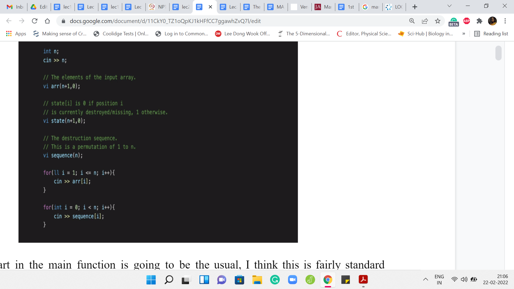This screenshot has height=289, width=514.
Task: Open Zoom from the taskbar
Action: point(292,280)
